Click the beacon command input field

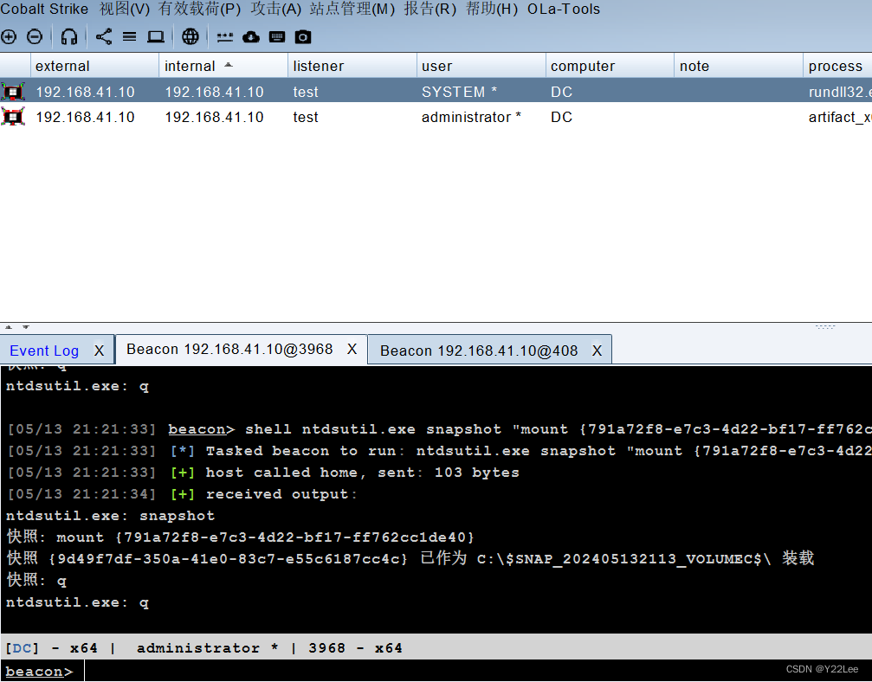(478, 671)
